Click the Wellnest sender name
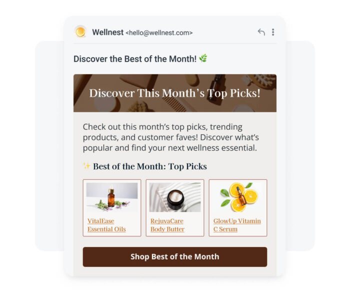This screenshot has height=292, width=350. pyautogui.click(x=108, y=33)
